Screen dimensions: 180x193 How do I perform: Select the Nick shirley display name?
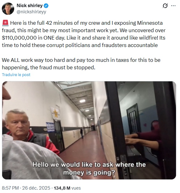pyautogui.click(x=30, y=6)
